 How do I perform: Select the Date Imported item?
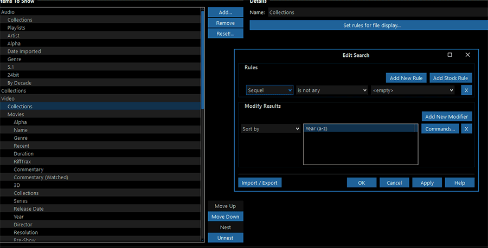100,51
